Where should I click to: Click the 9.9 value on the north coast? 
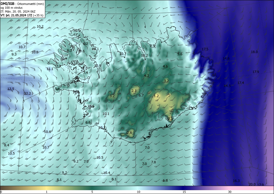(153, 46)
